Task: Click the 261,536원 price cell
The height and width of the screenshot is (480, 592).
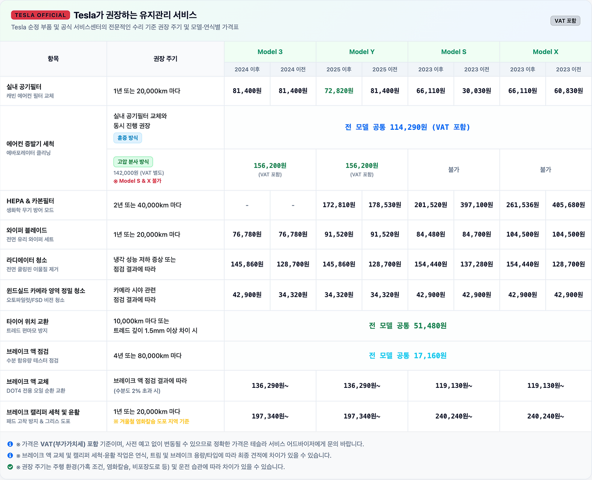Action: (x=523, y=205)
